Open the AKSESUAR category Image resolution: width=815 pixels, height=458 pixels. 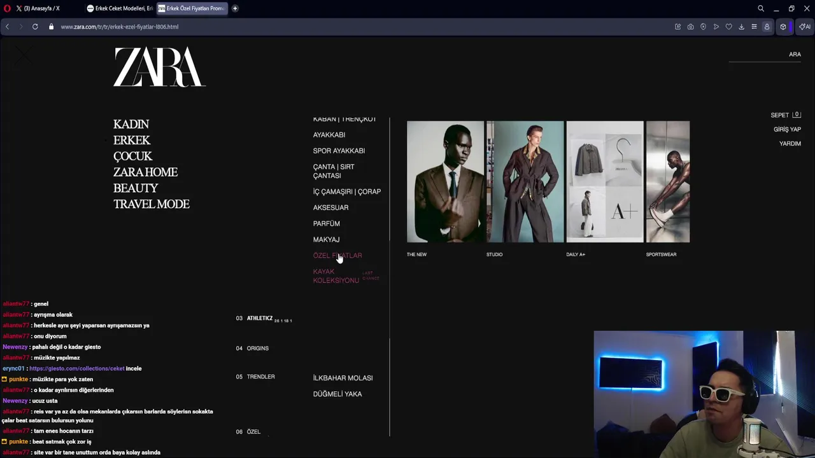[330, 207]
